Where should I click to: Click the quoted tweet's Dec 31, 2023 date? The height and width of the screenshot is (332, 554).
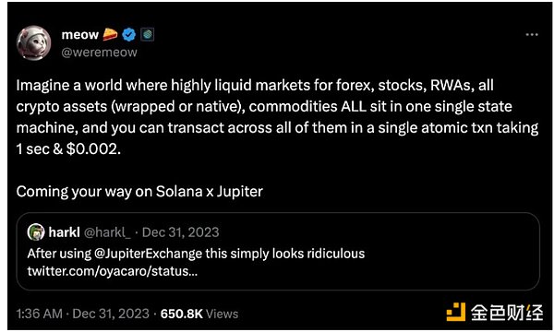pos(181,232)
